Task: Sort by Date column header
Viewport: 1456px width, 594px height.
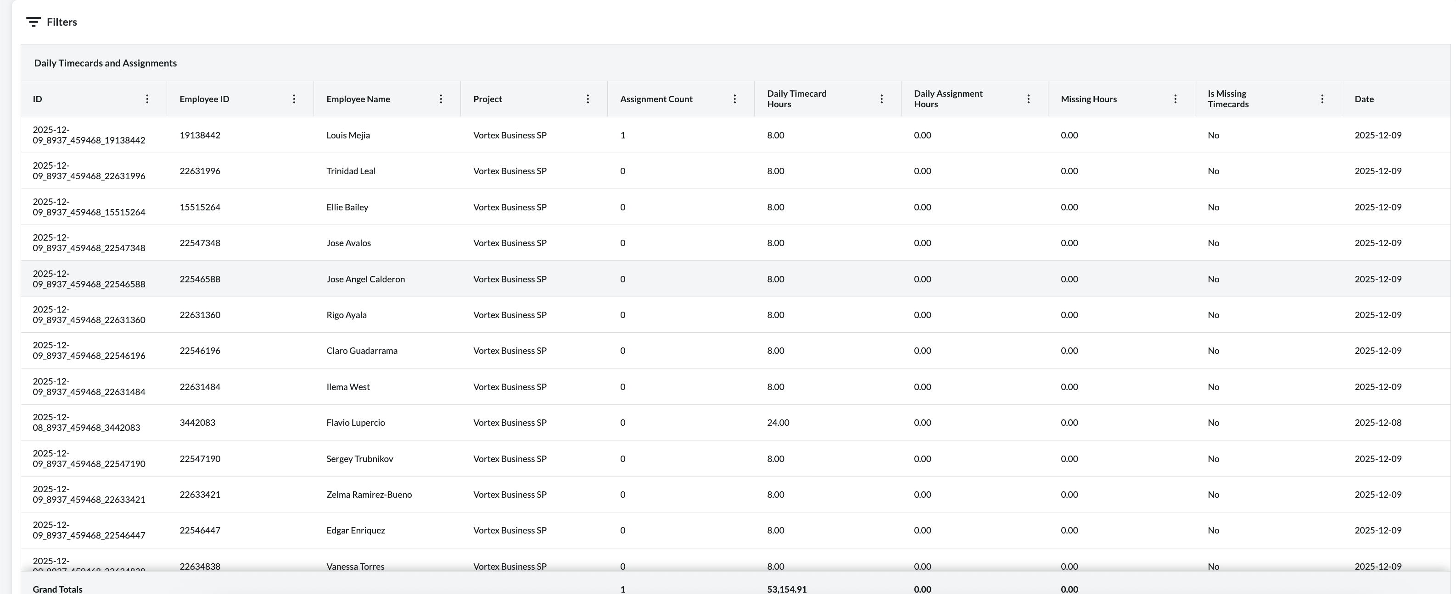Action: pos(1364,99)
